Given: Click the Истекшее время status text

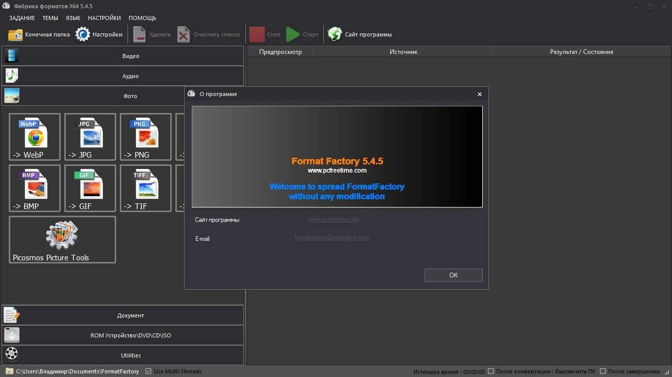Looking at the screenshot, I should (x=449, y=371).
